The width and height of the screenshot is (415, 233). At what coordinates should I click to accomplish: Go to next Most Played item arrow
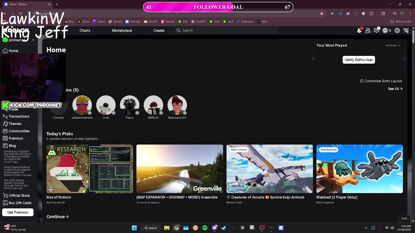(x=404, y=59)
